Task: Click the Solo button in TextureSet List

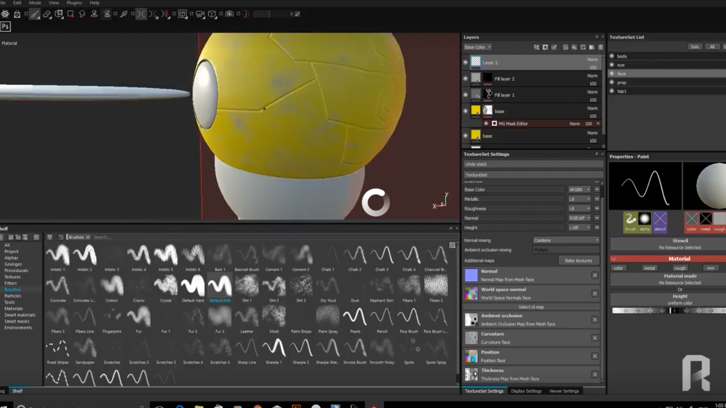Action: [x=694, y=47]
